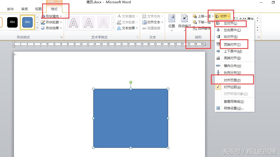
Task: Select the blue rectangle shape
Action: point(131,118)
